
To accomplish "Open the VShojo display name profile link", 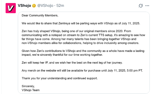I will (24, 6).
